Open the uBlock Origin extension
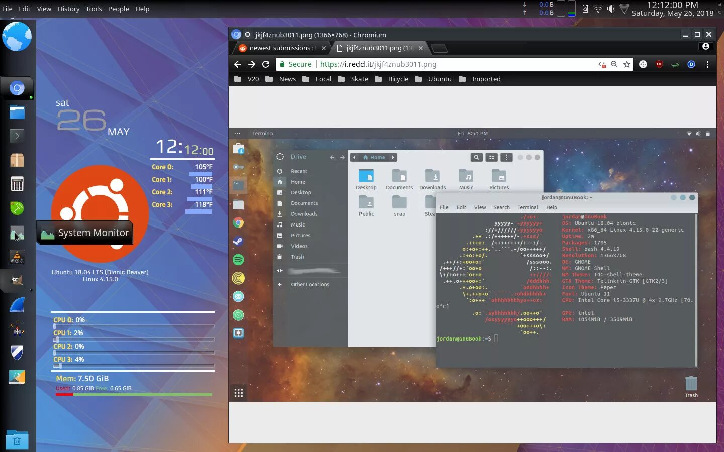This screenshot has width=724, height=452. [x=659, y=64]
